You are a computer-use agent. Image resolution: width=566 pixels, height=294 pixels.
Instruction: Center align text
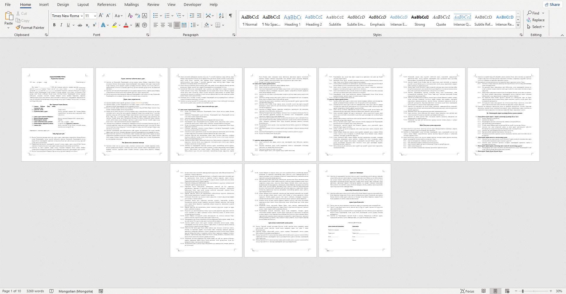(163, 25)
